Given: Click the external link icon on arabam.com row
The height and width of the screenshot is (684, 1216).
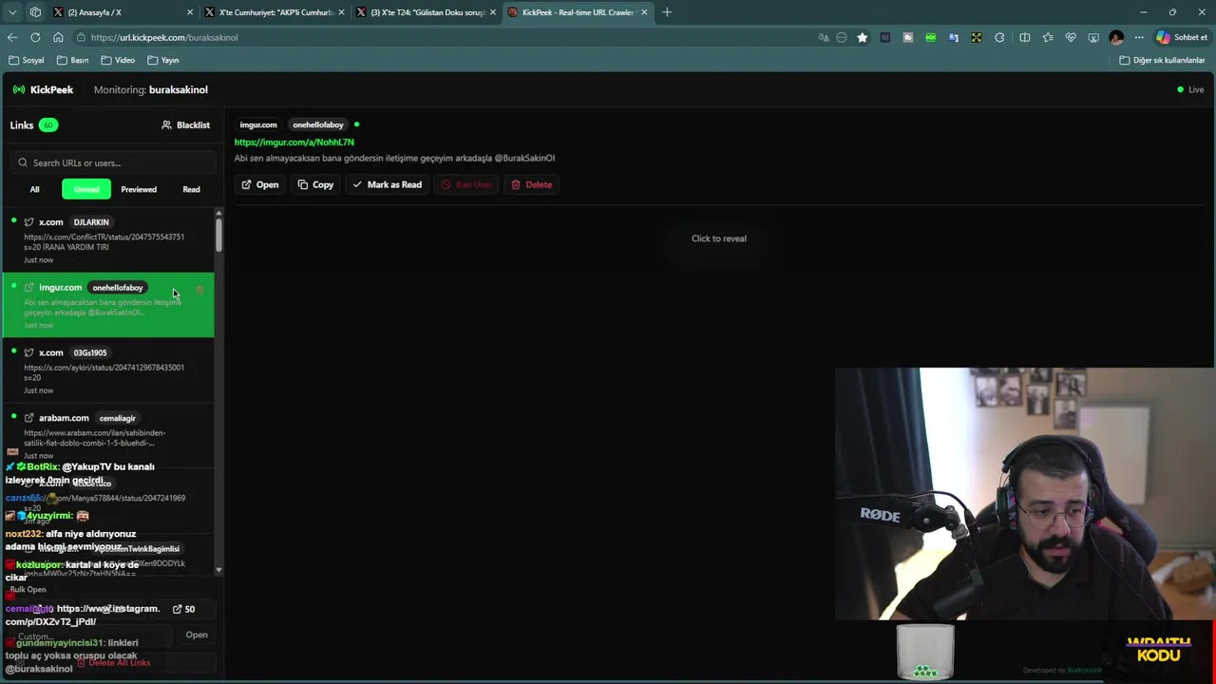Looking at the screenshot, I should [x=28, y=418].
